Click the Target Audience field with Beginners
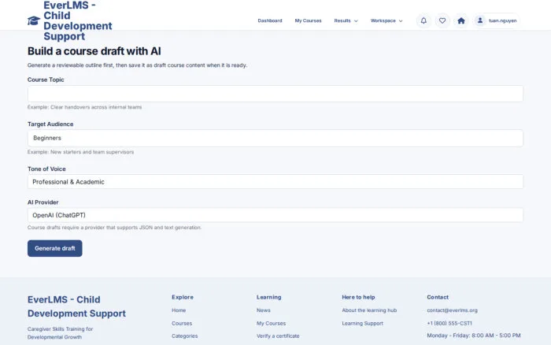Screen dimensions: 551x345 [275, 138]
